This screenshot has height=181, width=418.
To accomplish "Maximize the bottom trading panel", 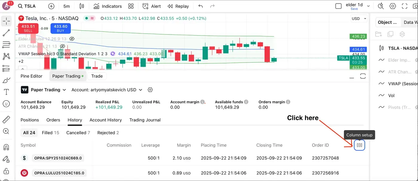I will pyautogui.click(x=363, y=77).
